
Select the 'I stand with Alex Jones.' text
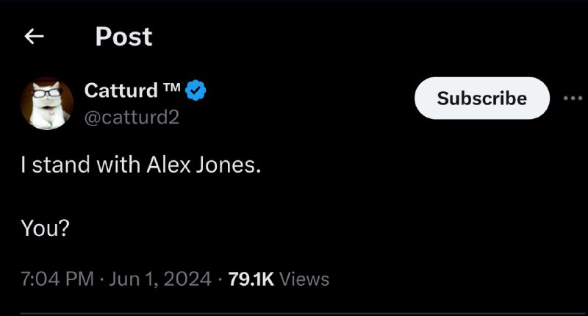click(140, 165)
